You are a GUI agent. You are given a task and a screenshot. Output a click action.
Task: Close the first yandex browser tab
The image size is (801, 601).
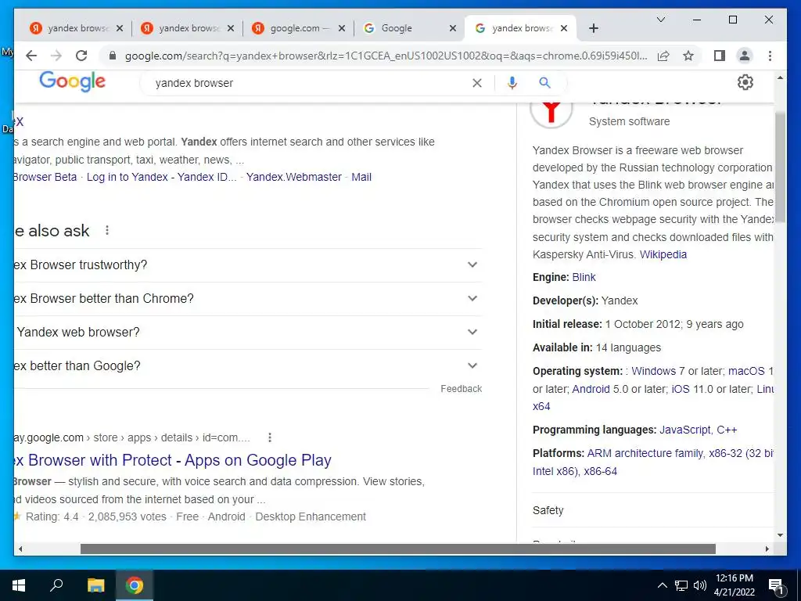tap(120, 28)
